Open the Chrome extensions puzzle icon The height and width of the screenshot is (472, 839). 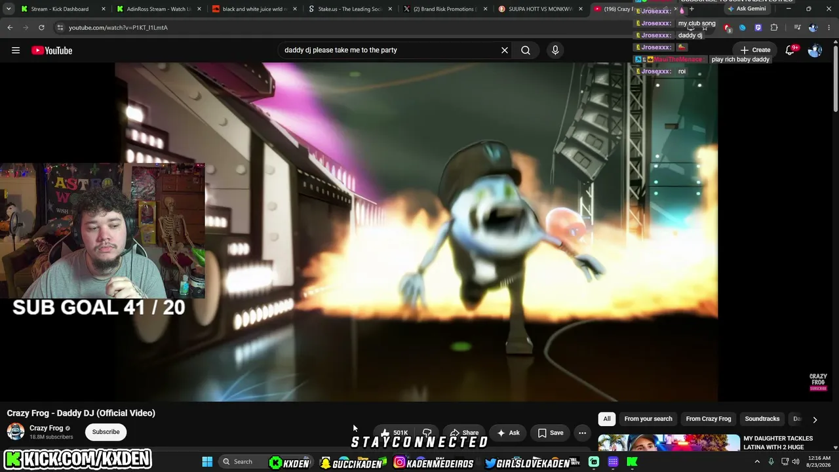(x=774, y=28)
